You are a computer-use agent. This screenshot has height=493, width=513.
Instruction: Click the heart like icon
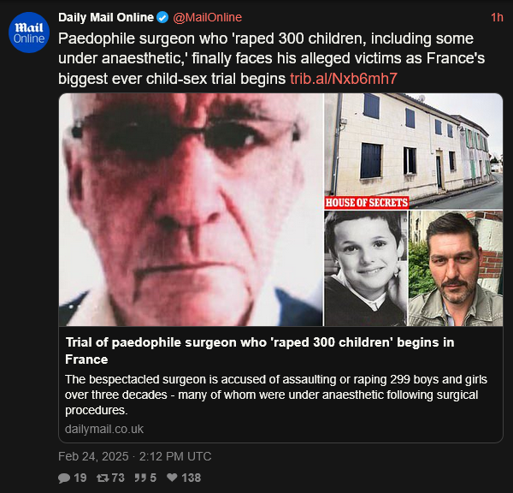172,478
